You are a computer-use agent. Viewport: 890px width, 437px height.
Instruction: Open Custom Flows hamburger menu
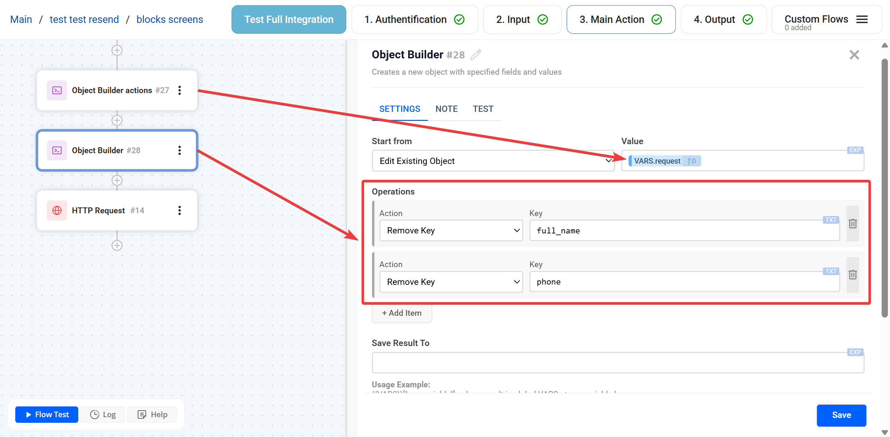click(862, 19)
